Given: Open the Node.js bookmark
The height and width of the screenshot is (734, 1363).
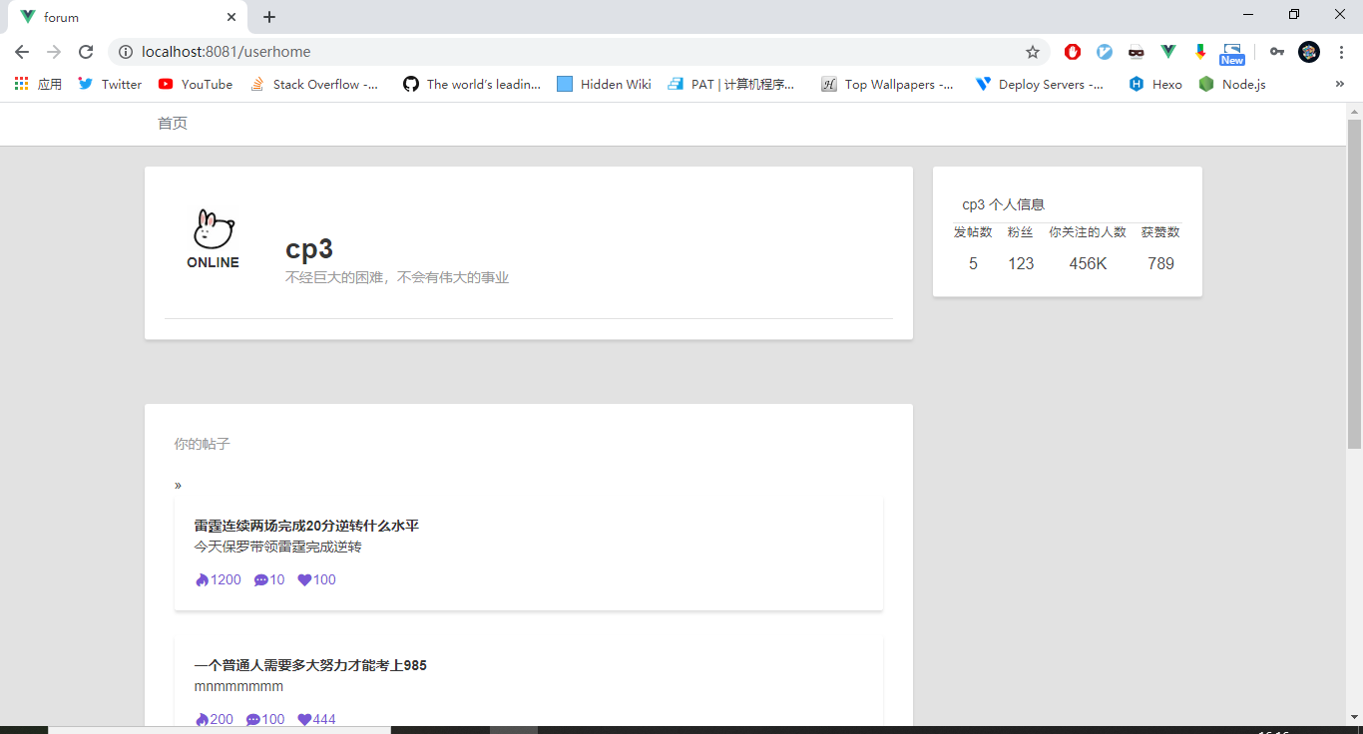Looking at the screenshot, I should (1232, 85).
